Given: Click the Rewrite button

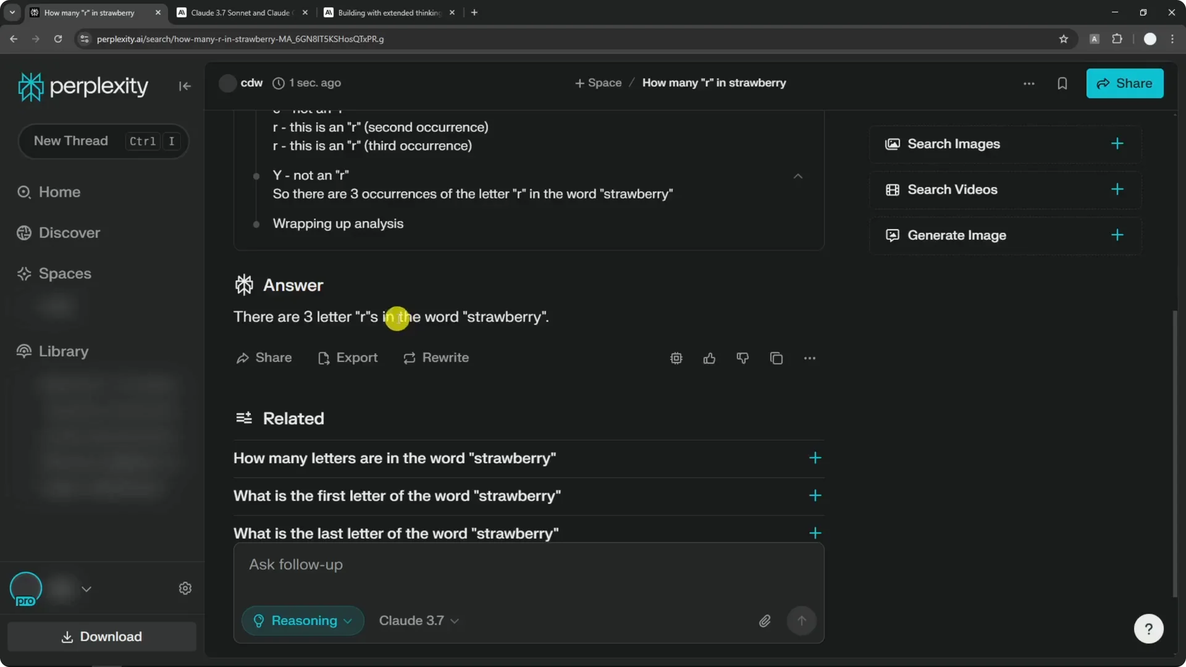Looking at the screenshot, I should 436,358.
